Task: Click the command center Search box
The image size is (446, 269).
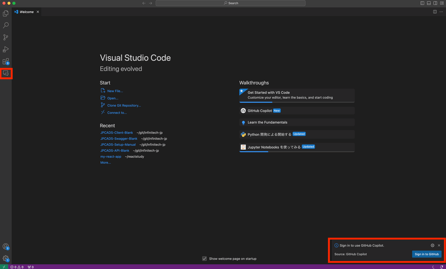Action: coord(230,3)
